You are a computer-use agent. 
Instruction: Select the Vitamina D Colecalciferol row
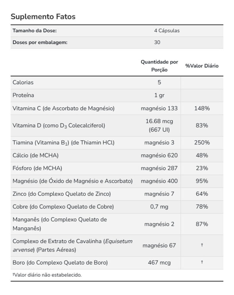[117, 126]
